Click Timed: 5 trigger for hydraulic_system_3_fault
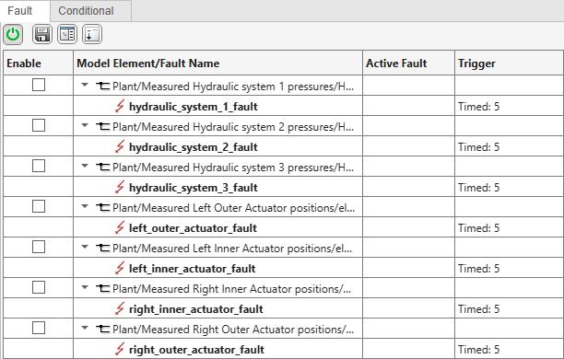 [x=478, y=187]
